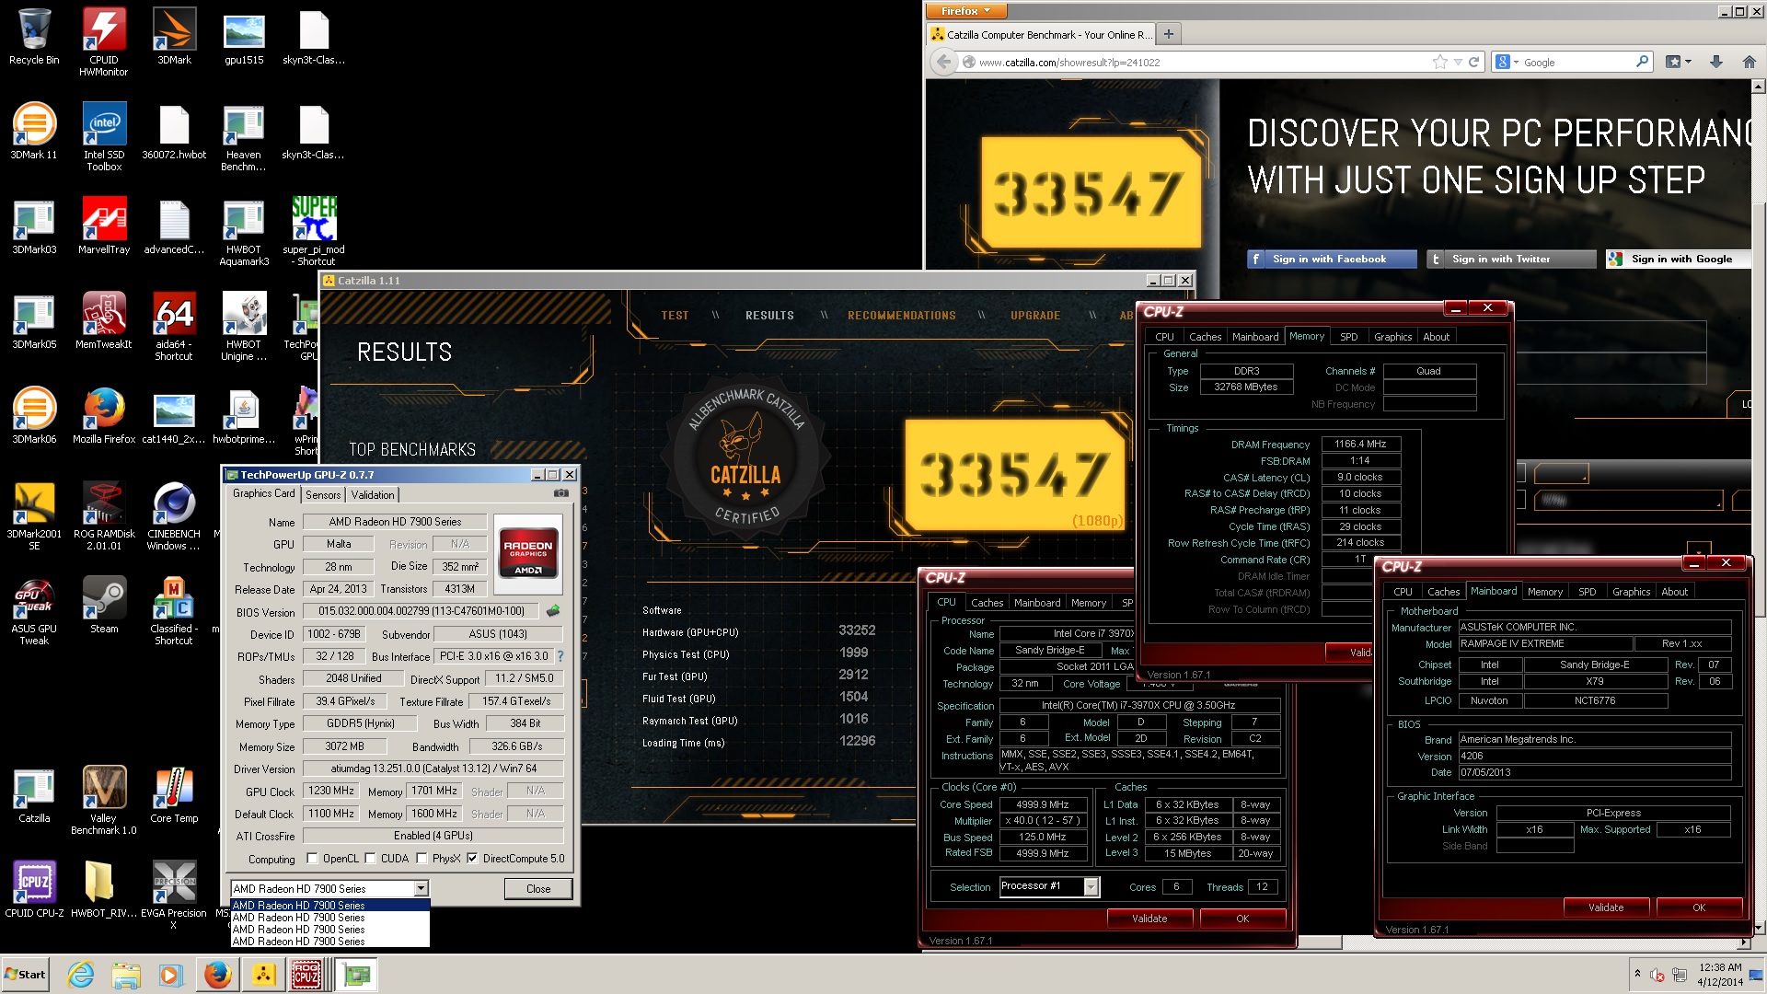Click Firefox reload page icon

point(1474,62)
